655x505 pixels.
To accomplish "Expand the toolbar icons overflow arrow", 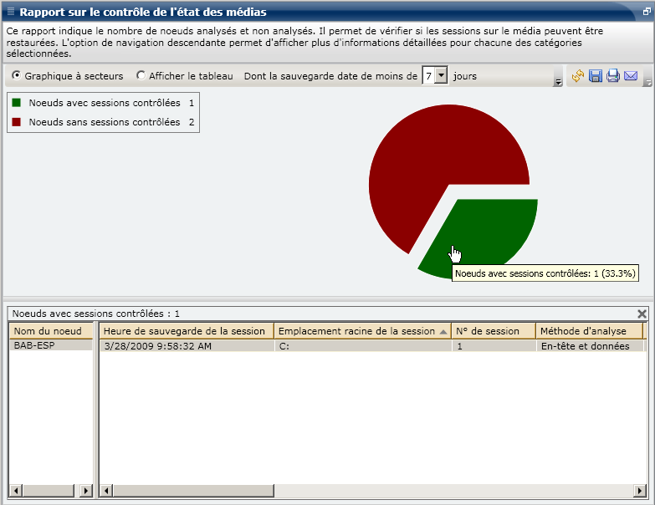I will click(647, 82).
